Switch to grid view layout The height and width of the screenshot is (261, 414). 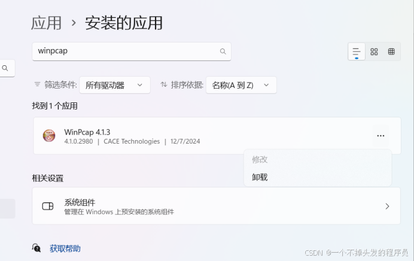point(374,51)
